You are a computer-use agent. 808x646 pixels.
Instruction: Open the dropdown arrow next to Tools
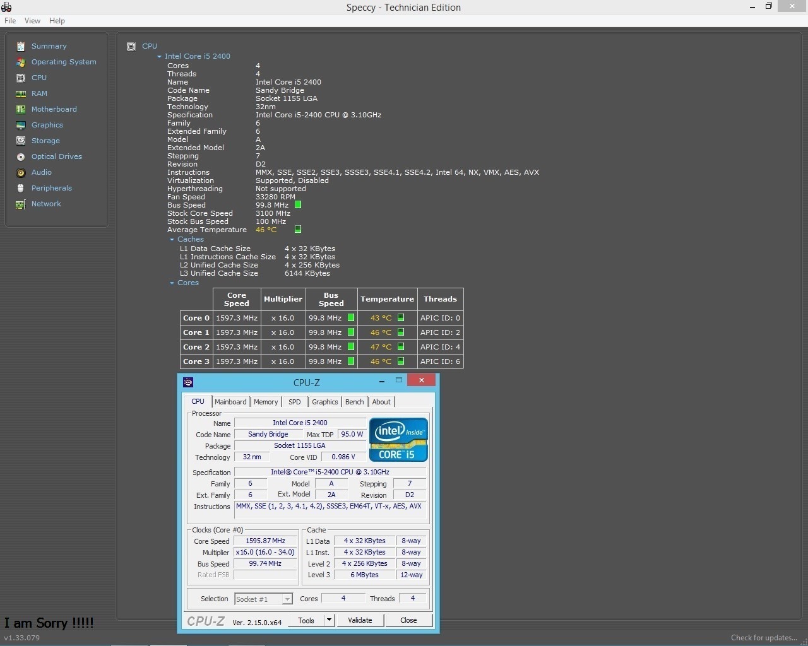(x=329, y=620)
